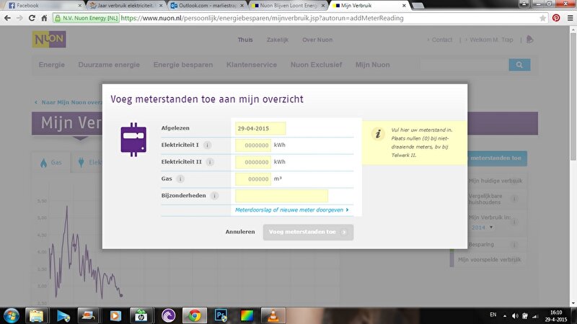The width and height of the screenshot is (577, 324).
Task: Click the Over Nuon link
Action: coord(317,40)
